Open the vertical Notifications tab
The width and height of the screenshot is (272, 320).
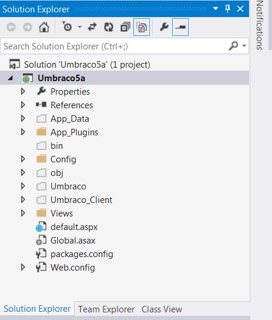(259, 25)
